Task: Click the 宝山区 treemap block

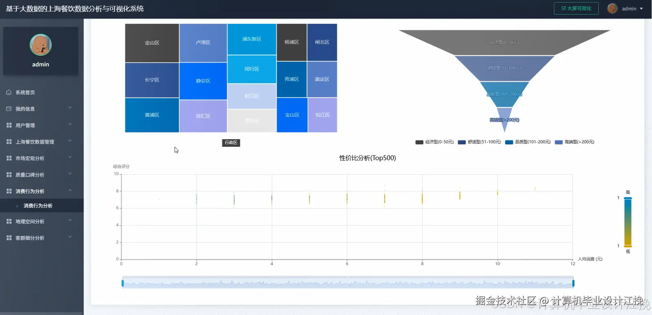Action: 292,115
